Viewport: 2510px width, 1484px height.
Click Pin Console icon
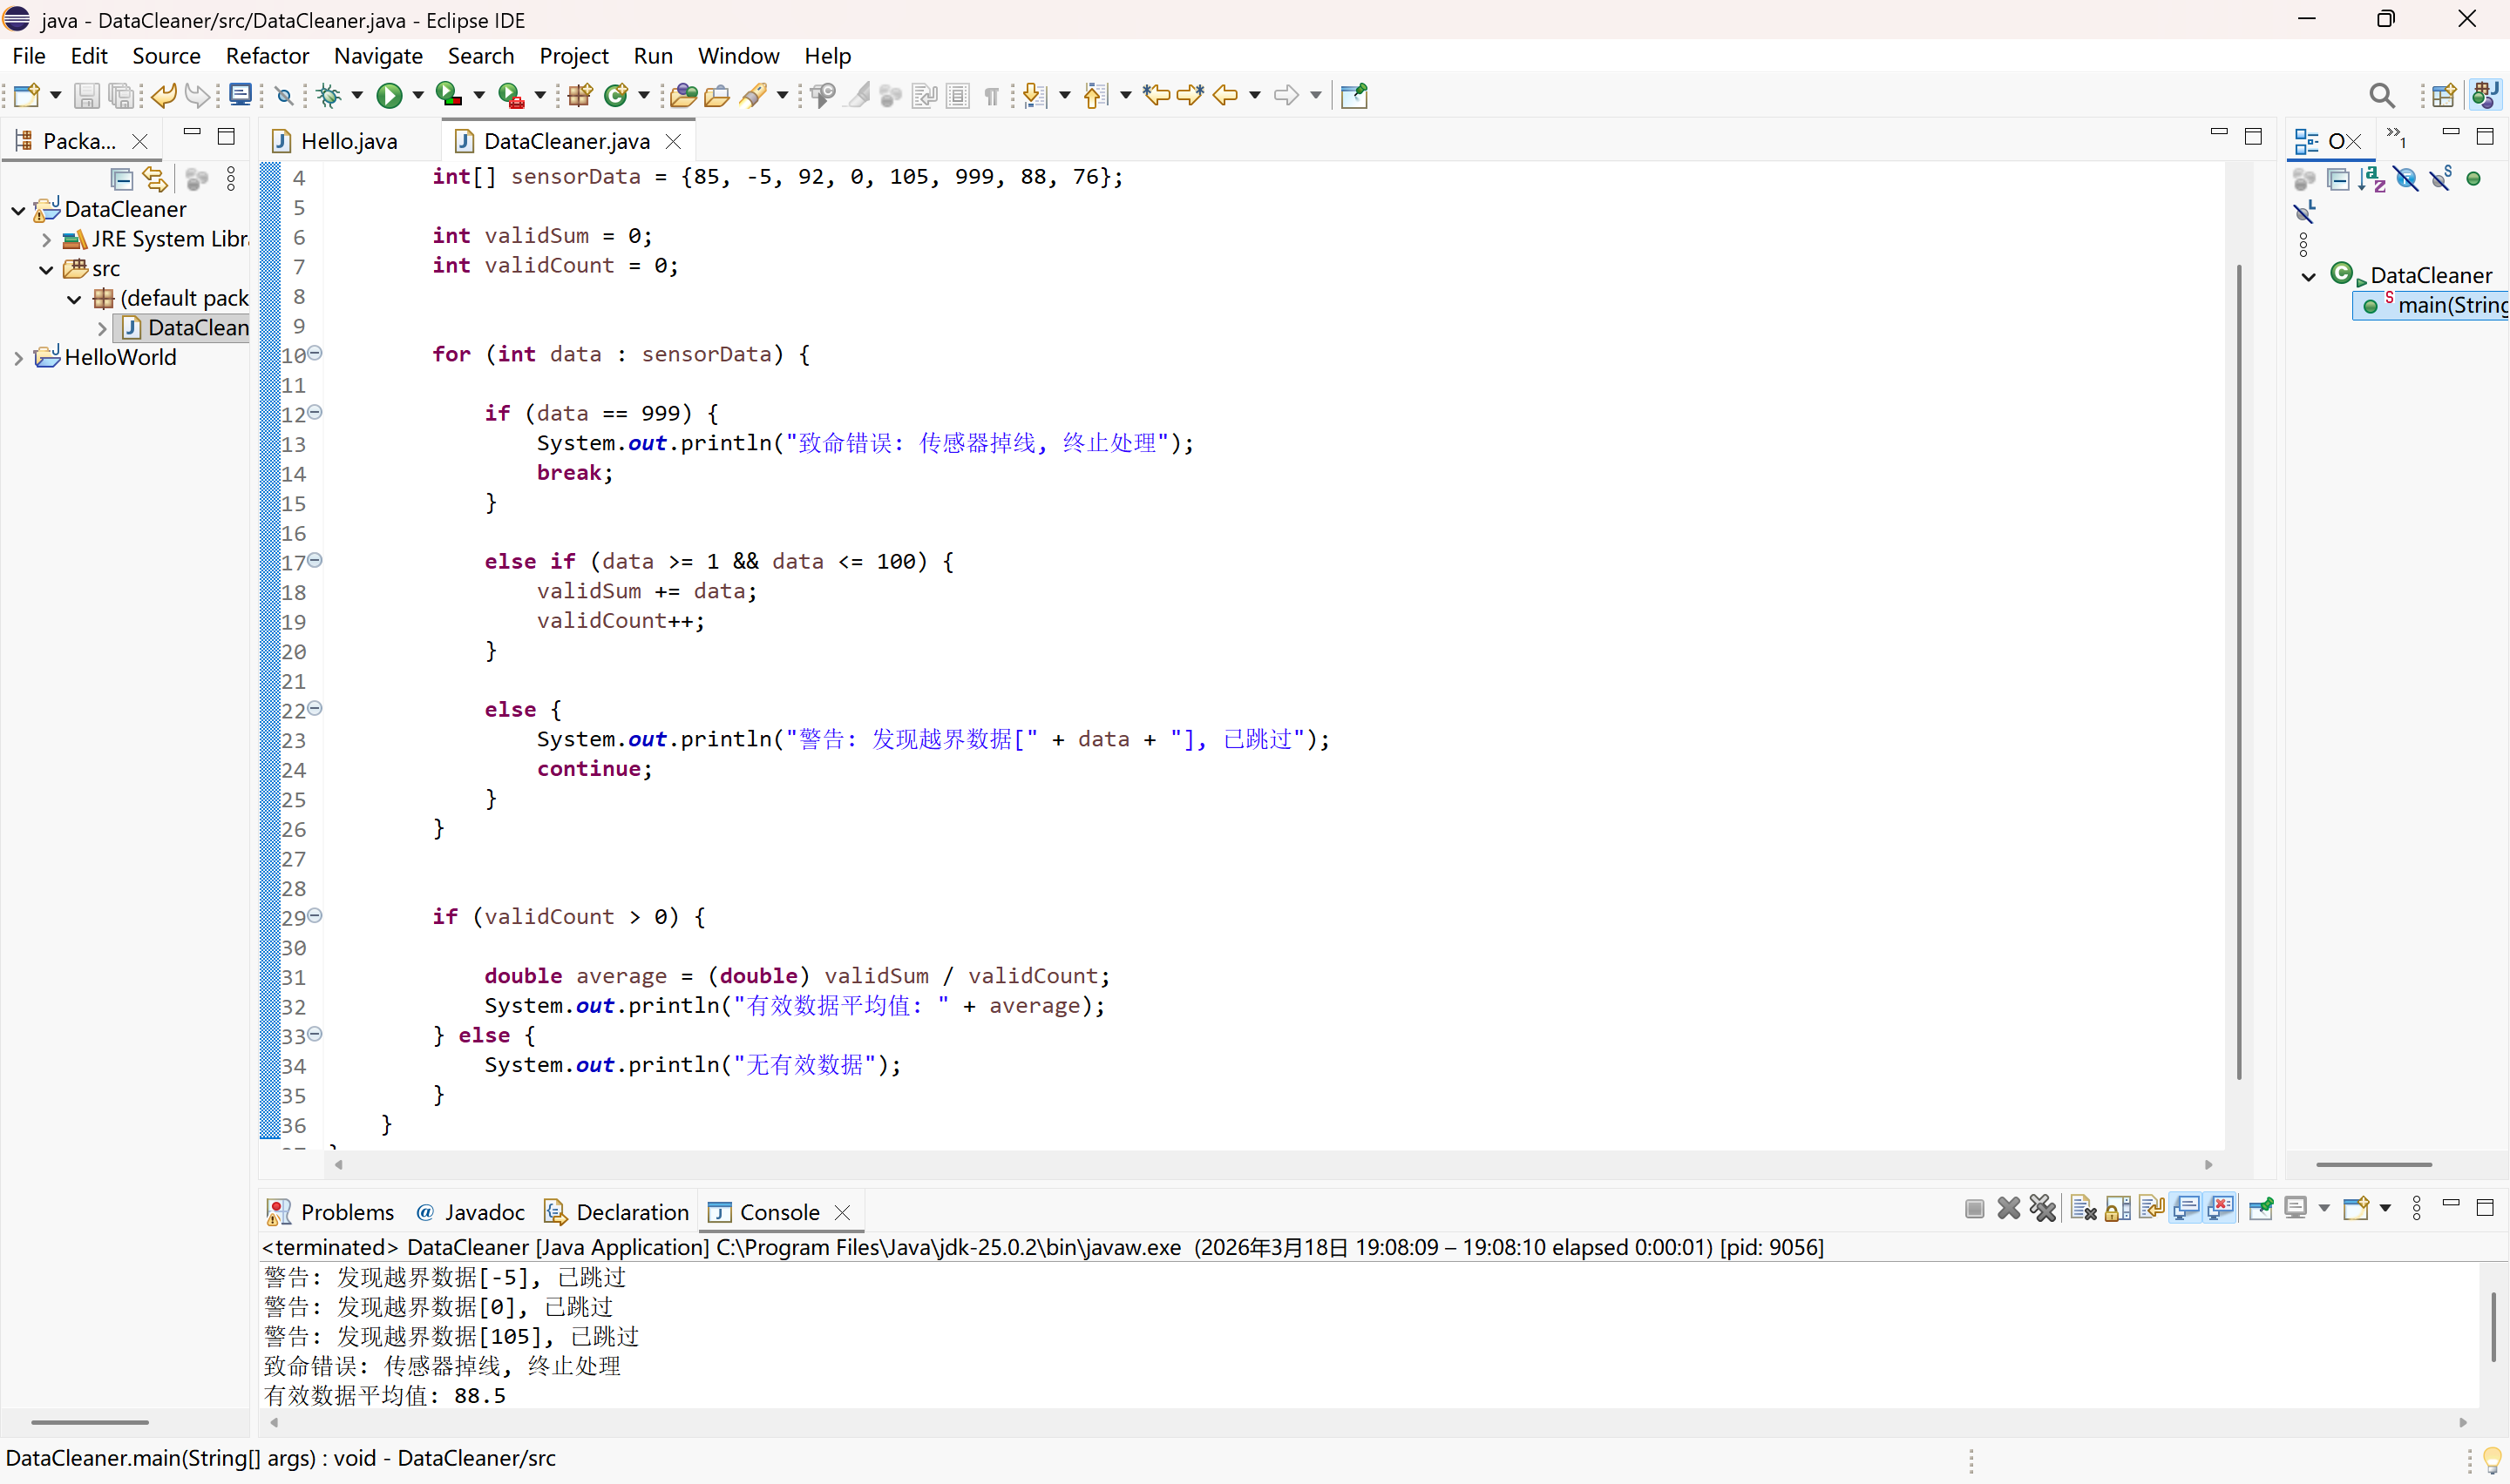coord(2261,1209)
